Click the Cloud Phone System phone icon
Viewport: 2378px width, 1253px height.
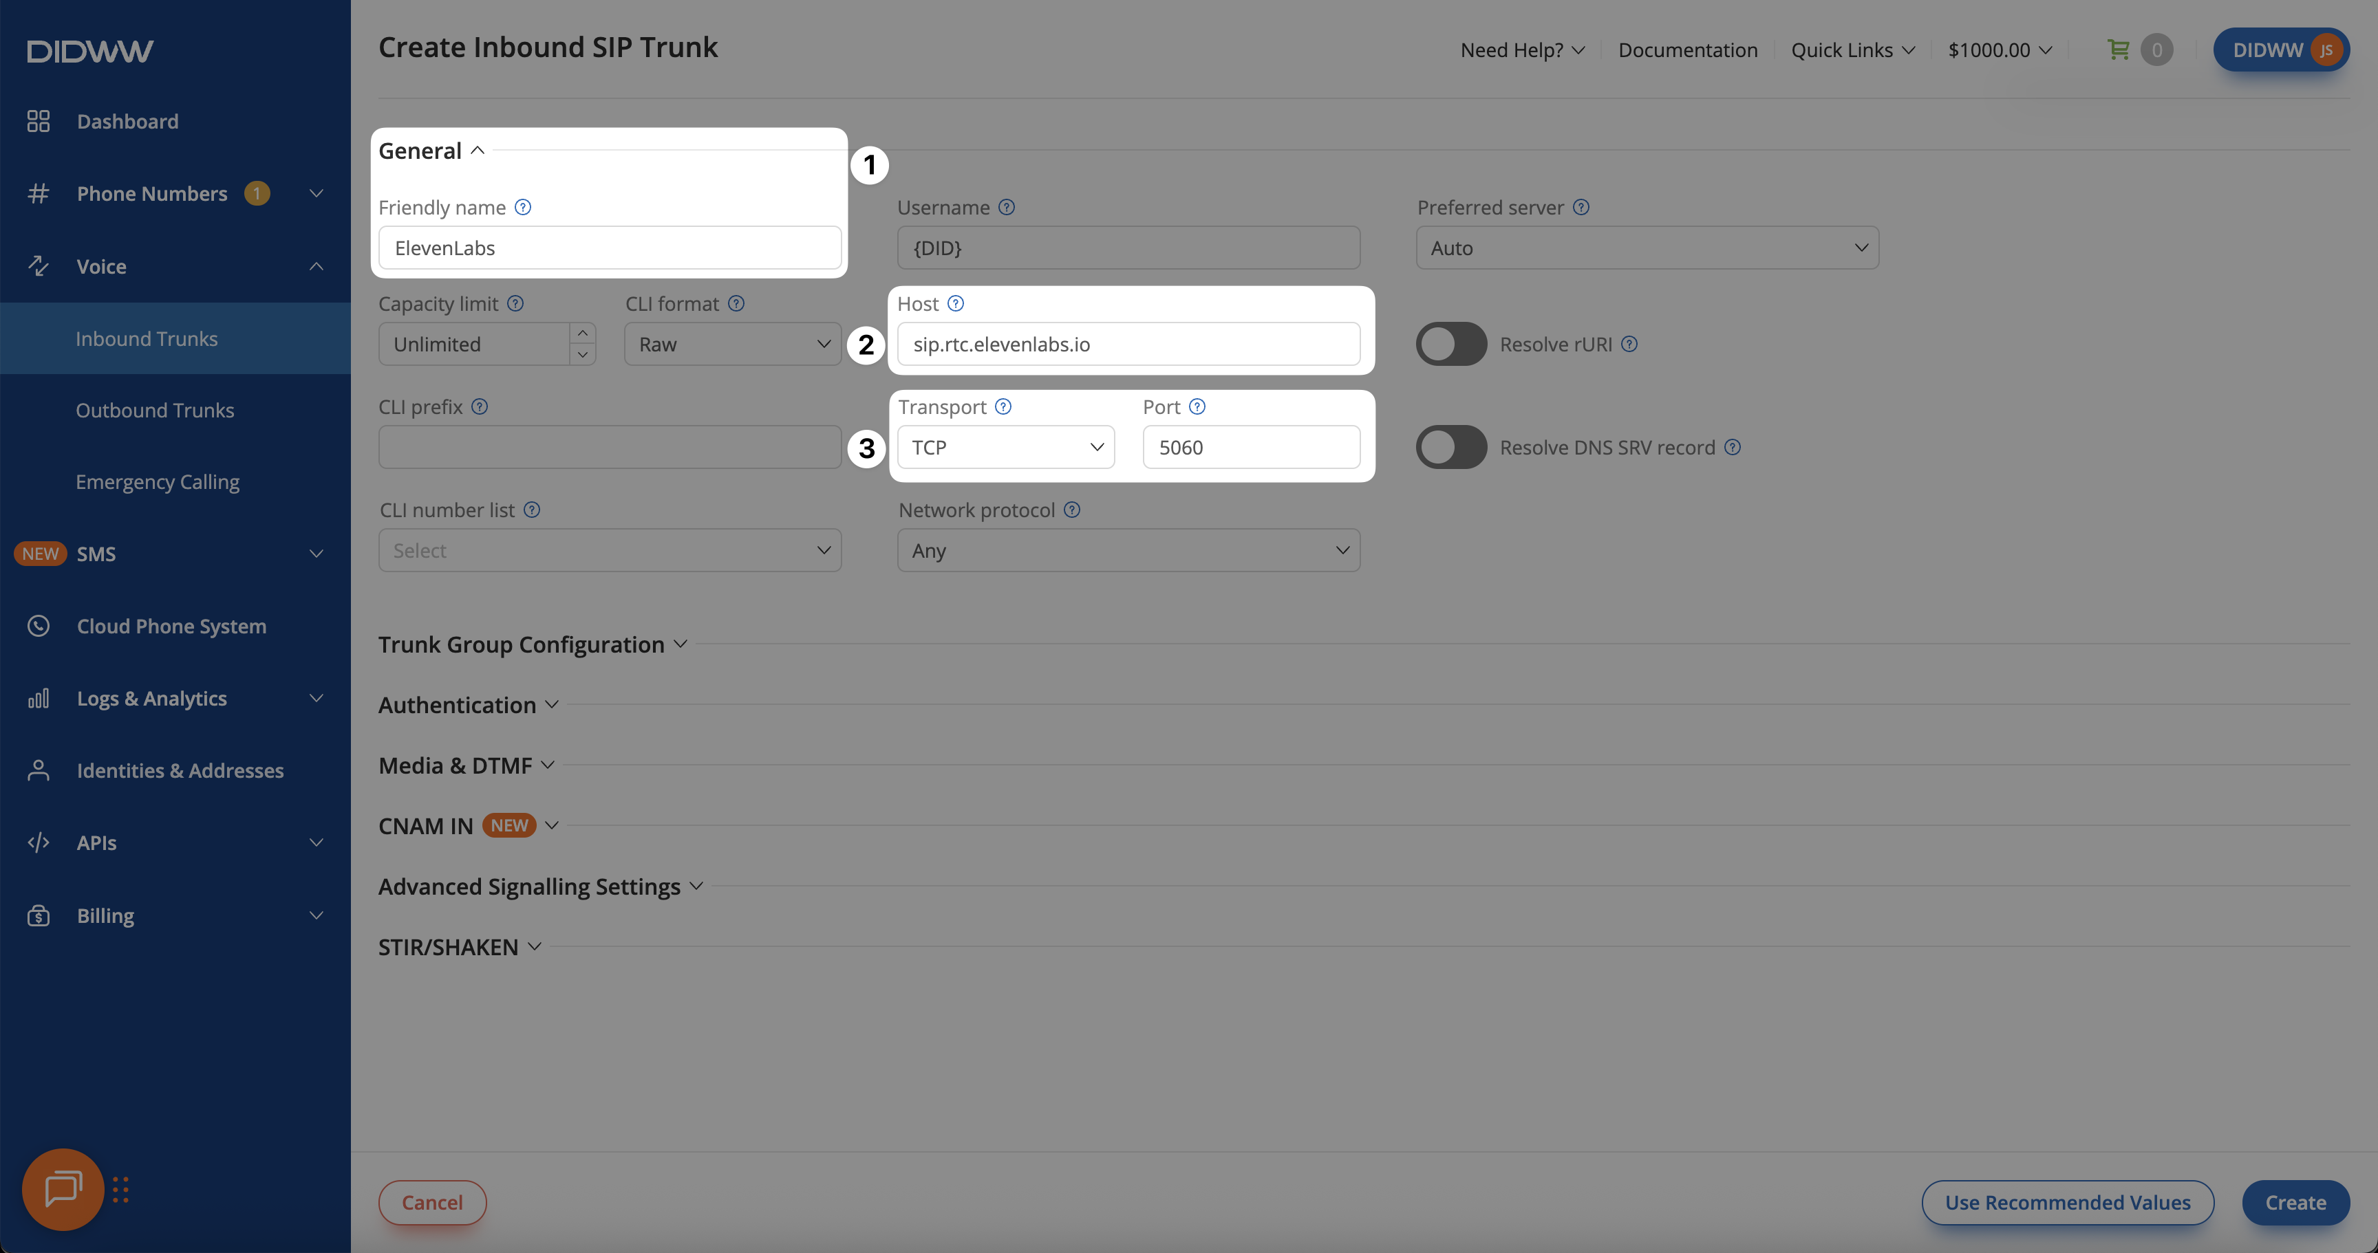tap(38, 626)
